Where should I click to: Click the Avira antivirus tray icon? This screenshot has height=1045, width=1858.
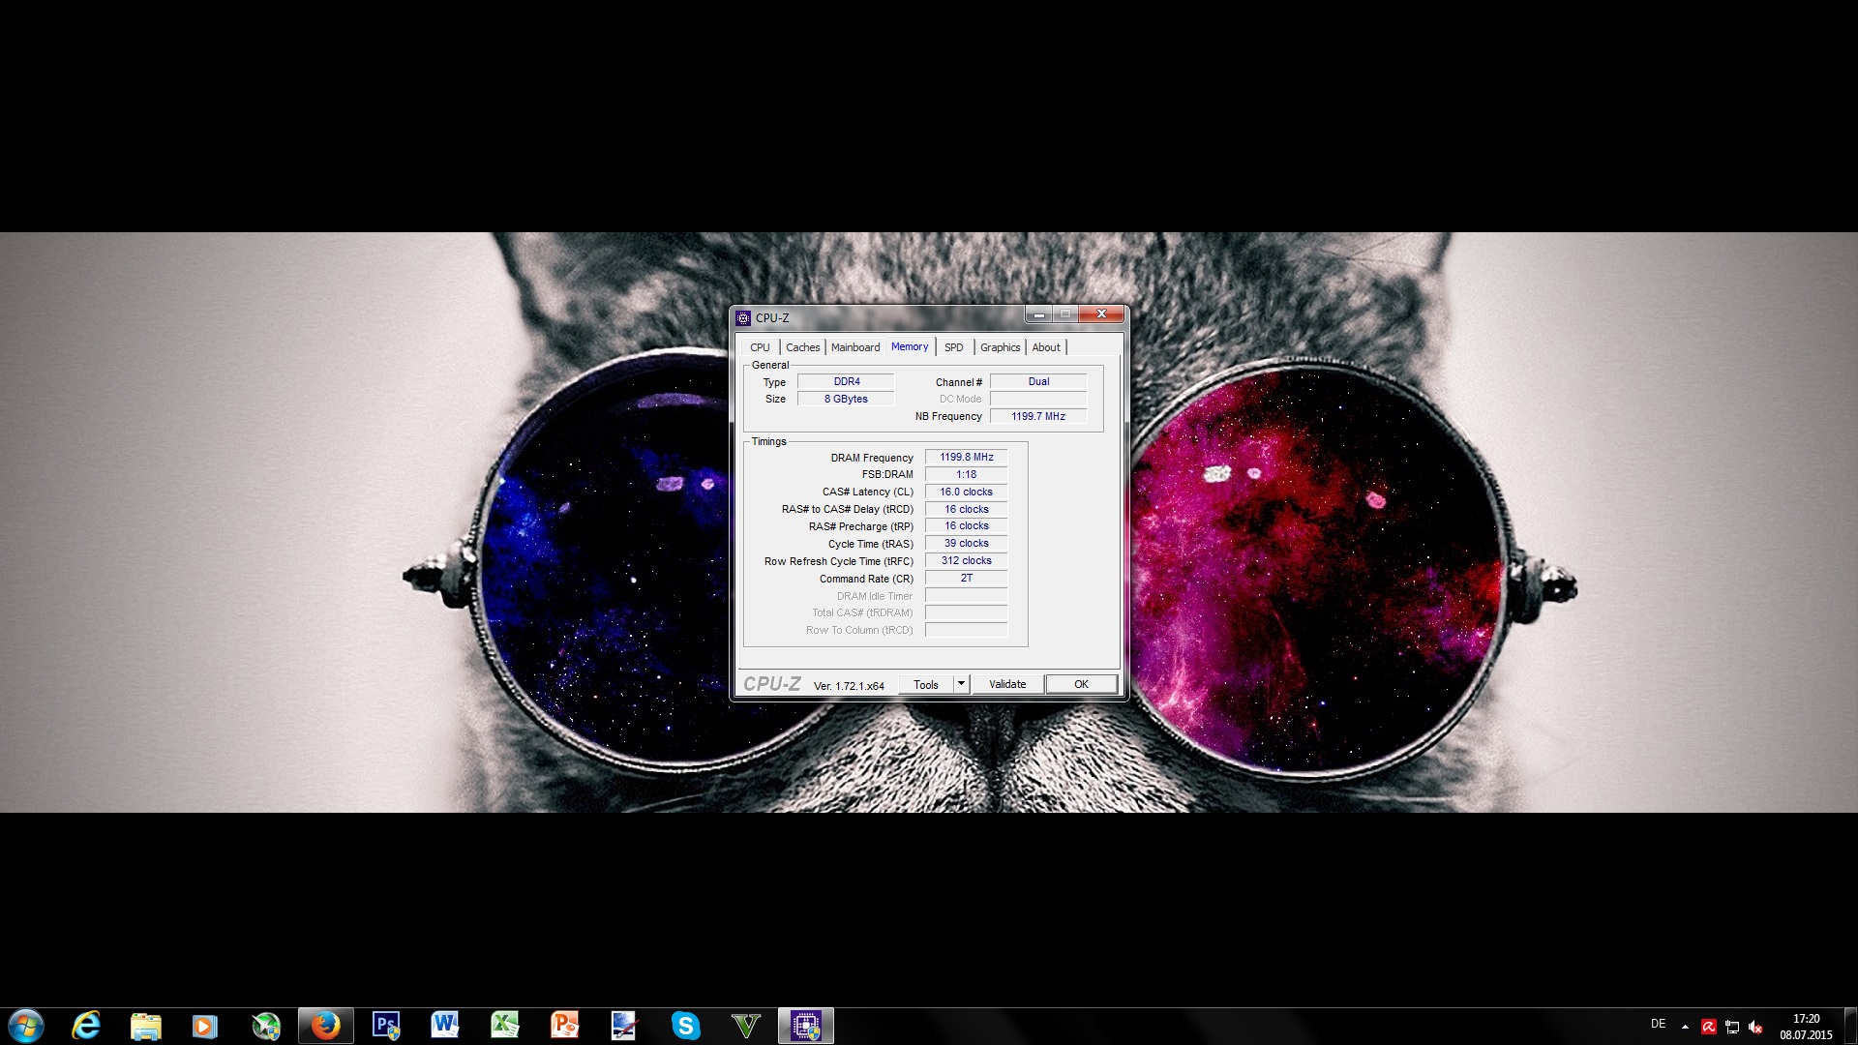[1708, 1027]
